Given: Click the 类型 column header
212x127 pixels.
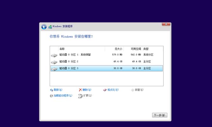Looking at the screenshot, I should 146,49.
